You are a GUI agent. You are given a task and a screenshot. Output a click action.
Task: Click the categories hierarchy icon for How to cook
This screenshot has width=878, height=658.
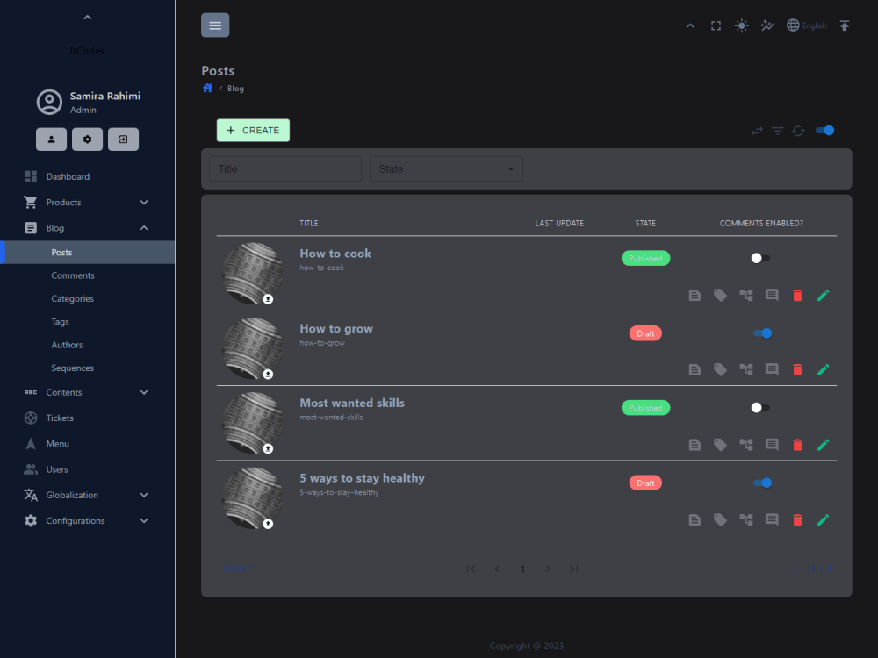tap(746, 296)
